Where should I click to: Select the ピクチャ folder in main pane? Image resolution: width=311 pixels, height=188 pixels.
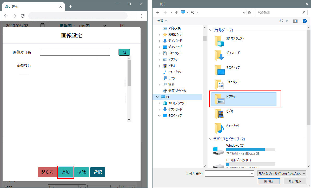coord(244,99)
